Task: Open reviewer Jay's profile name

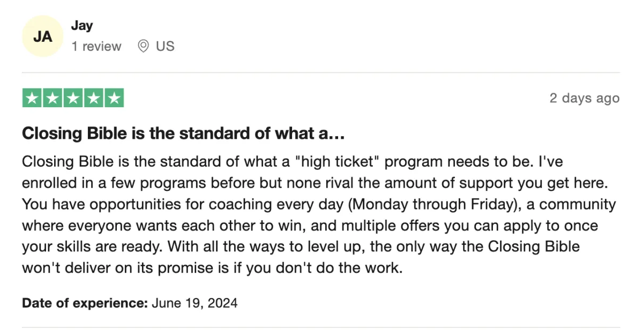Action: 82,26
